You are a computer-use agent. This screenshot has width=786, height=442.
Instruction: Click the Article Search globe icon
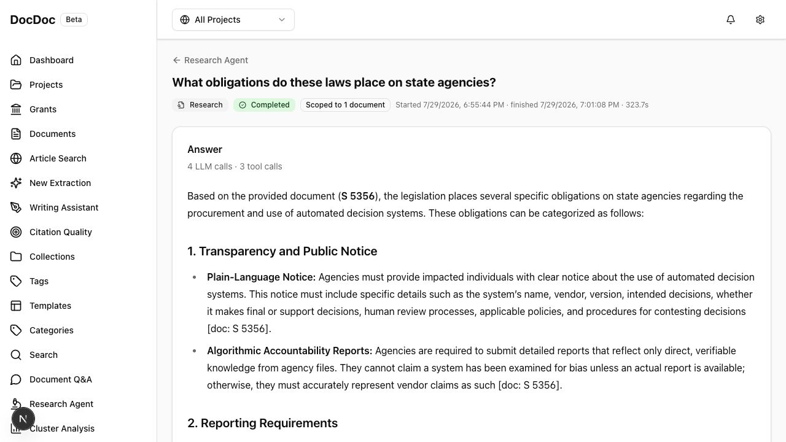coord(16,158)
